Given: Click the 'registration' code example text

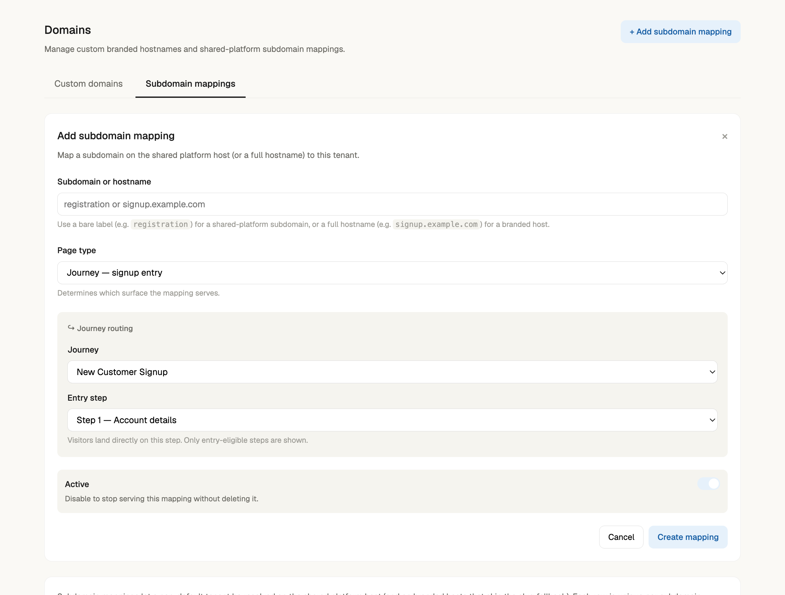Looking at the screenshot, I should click(161, 224).
